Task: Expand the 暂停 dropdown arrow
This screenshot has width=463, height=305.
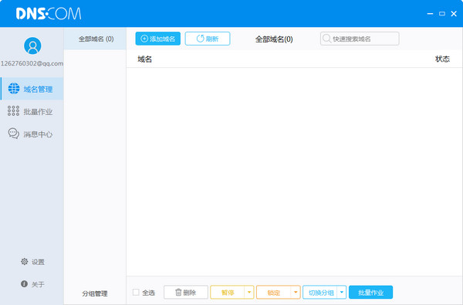Action: tap(249, 293)
